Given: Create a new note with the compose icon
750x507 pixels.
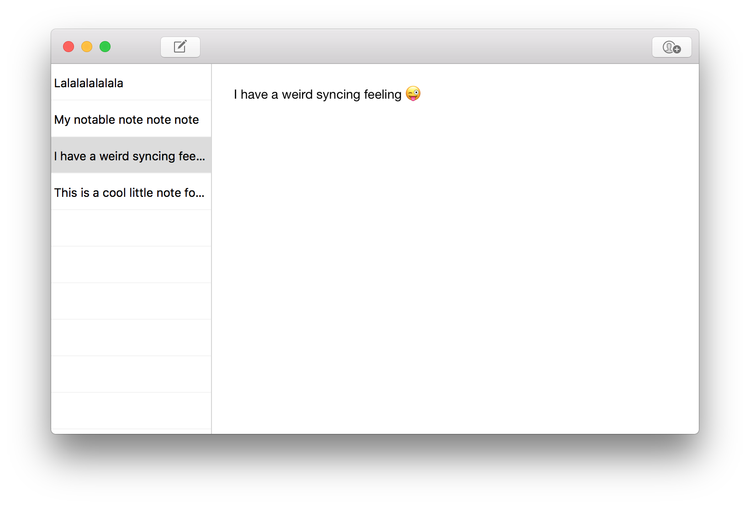Looking at the screenshot, I should 180,47.
